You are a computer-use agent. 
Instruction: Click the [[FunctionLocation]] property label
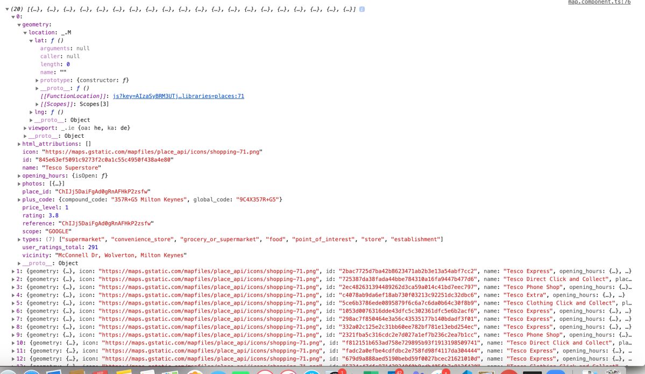[74, 96]
